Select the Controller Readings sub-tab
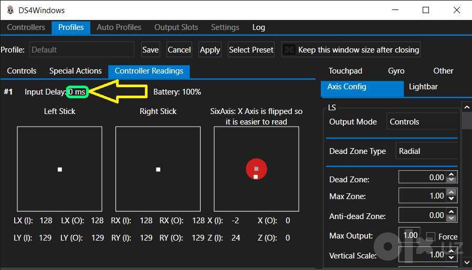Viewport: 472px width, 270px height. [x=149, y=71]
